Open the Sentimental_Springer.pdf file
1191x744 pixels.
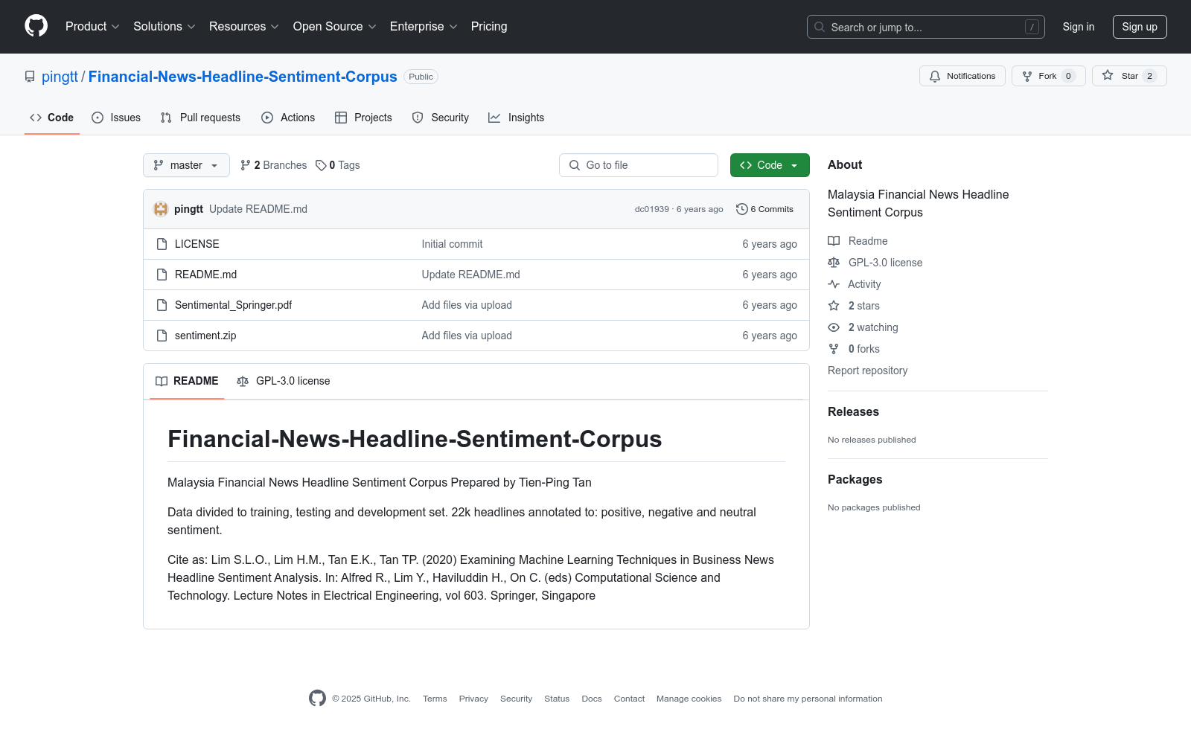click(233, 305)
